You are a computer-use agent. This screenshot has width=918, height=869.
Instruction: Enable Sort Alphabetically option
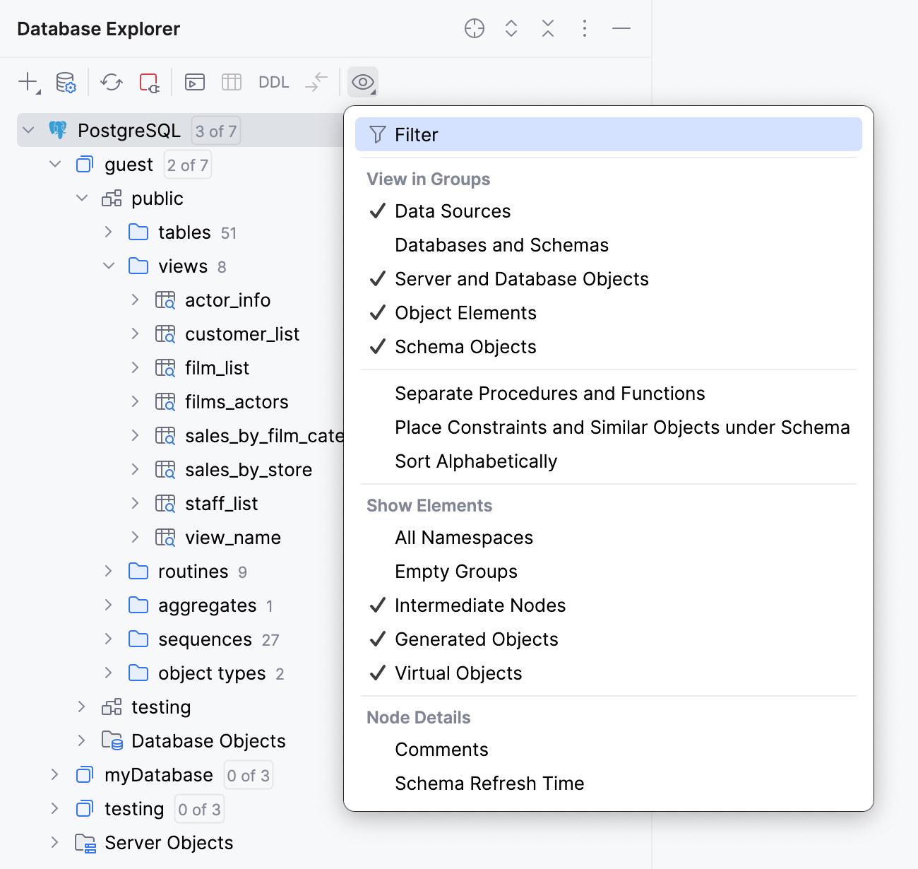(x=476, y=461)
